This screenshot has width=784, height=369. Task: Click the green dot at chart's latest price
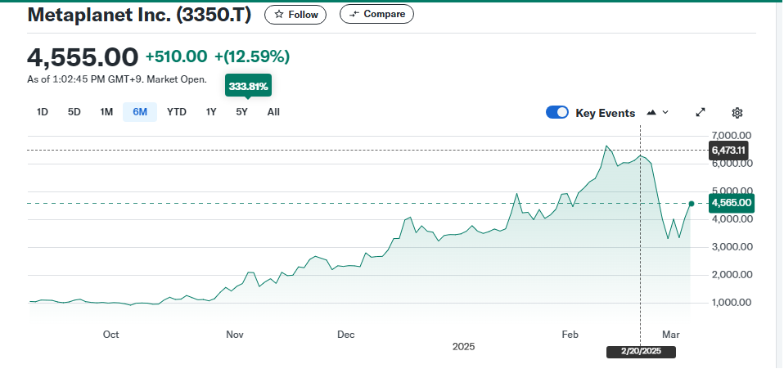692,204
